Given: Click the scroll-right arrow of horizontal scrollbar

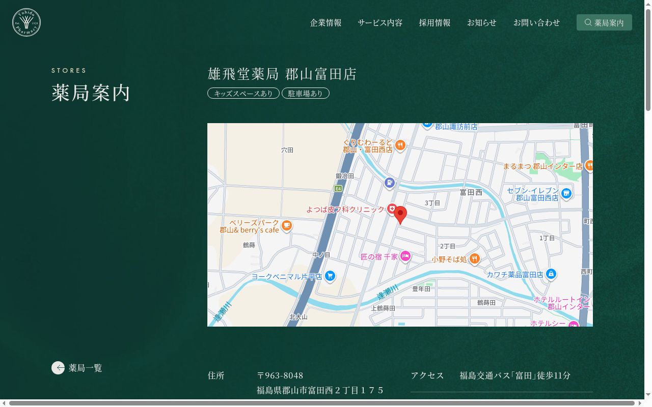Looking at the screenshot, I should pos(640,403).
